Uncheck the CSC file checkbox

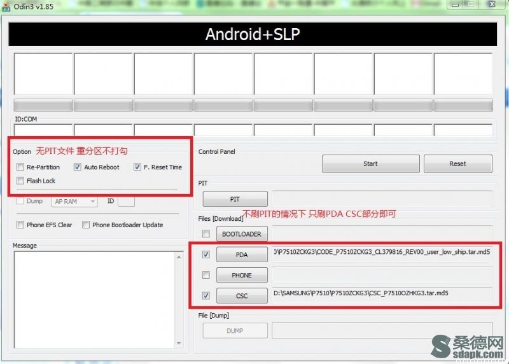[x=206, y=295]
